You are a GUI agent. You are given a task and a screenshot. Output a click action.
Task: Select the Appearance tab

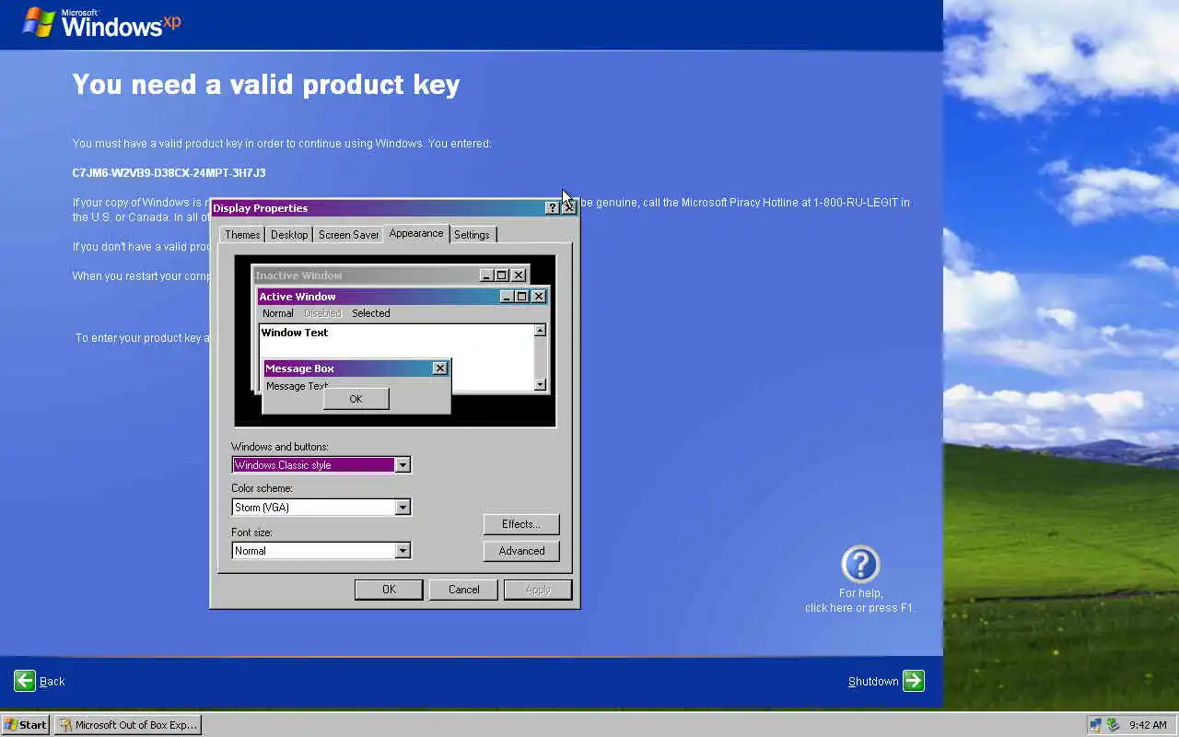416,233
